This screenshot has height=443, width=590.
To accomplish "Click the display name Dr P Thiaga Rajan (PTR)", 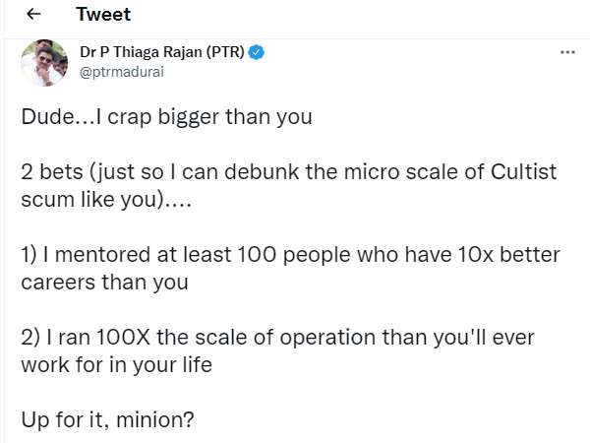I will coord(162,52).
